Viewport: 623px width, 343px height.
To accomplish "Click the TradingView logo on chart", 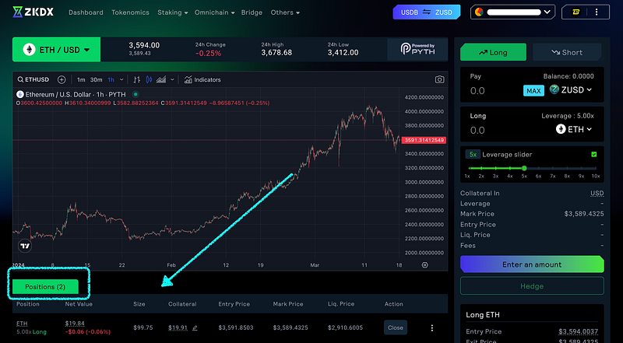I will (26, 246).
